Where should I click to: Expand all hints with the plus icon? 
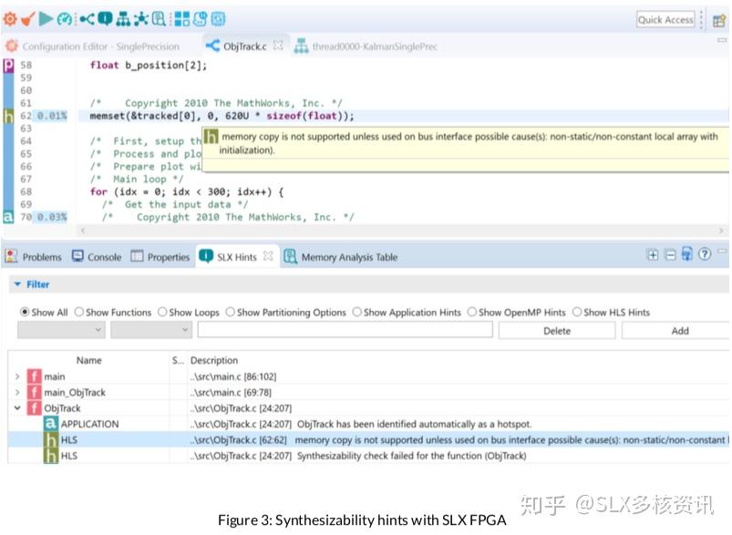[653, 255]
